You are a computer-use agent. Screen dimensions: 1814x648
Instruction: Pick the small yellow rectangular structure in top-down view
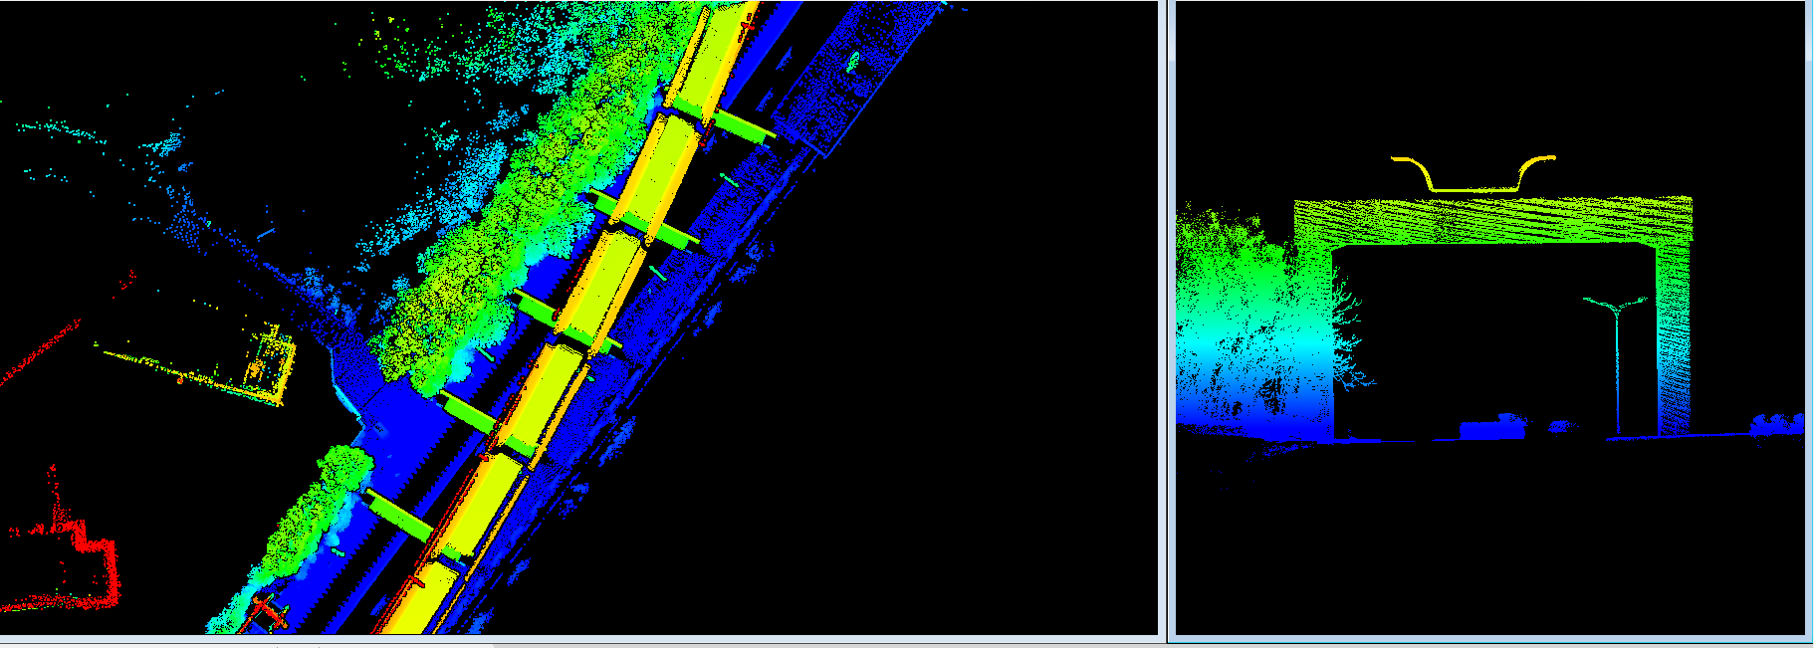pyautogui.click(x=269, y=362)
